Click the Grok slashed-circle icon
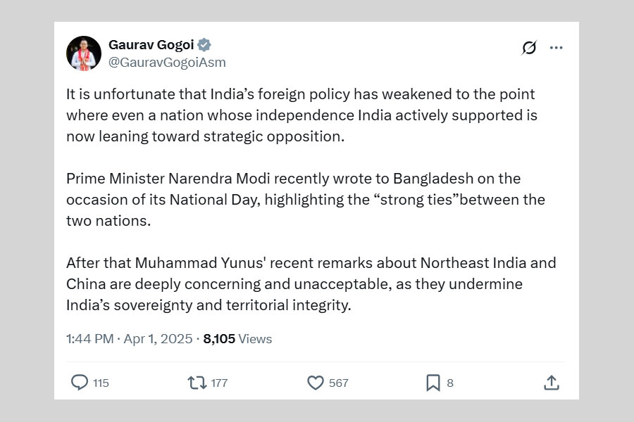This screenshot has height=422, width=634. pyautogui.click(x=529, y=48)
